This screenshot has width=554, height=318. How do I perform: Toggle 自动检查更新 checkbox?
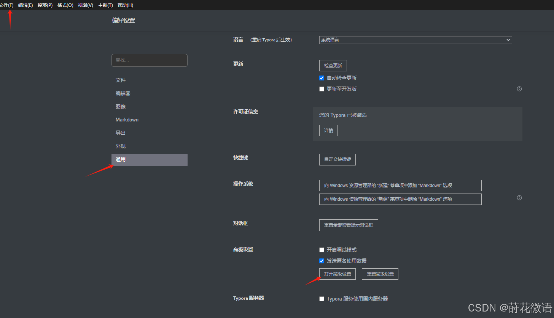click(x=322, y=78)
